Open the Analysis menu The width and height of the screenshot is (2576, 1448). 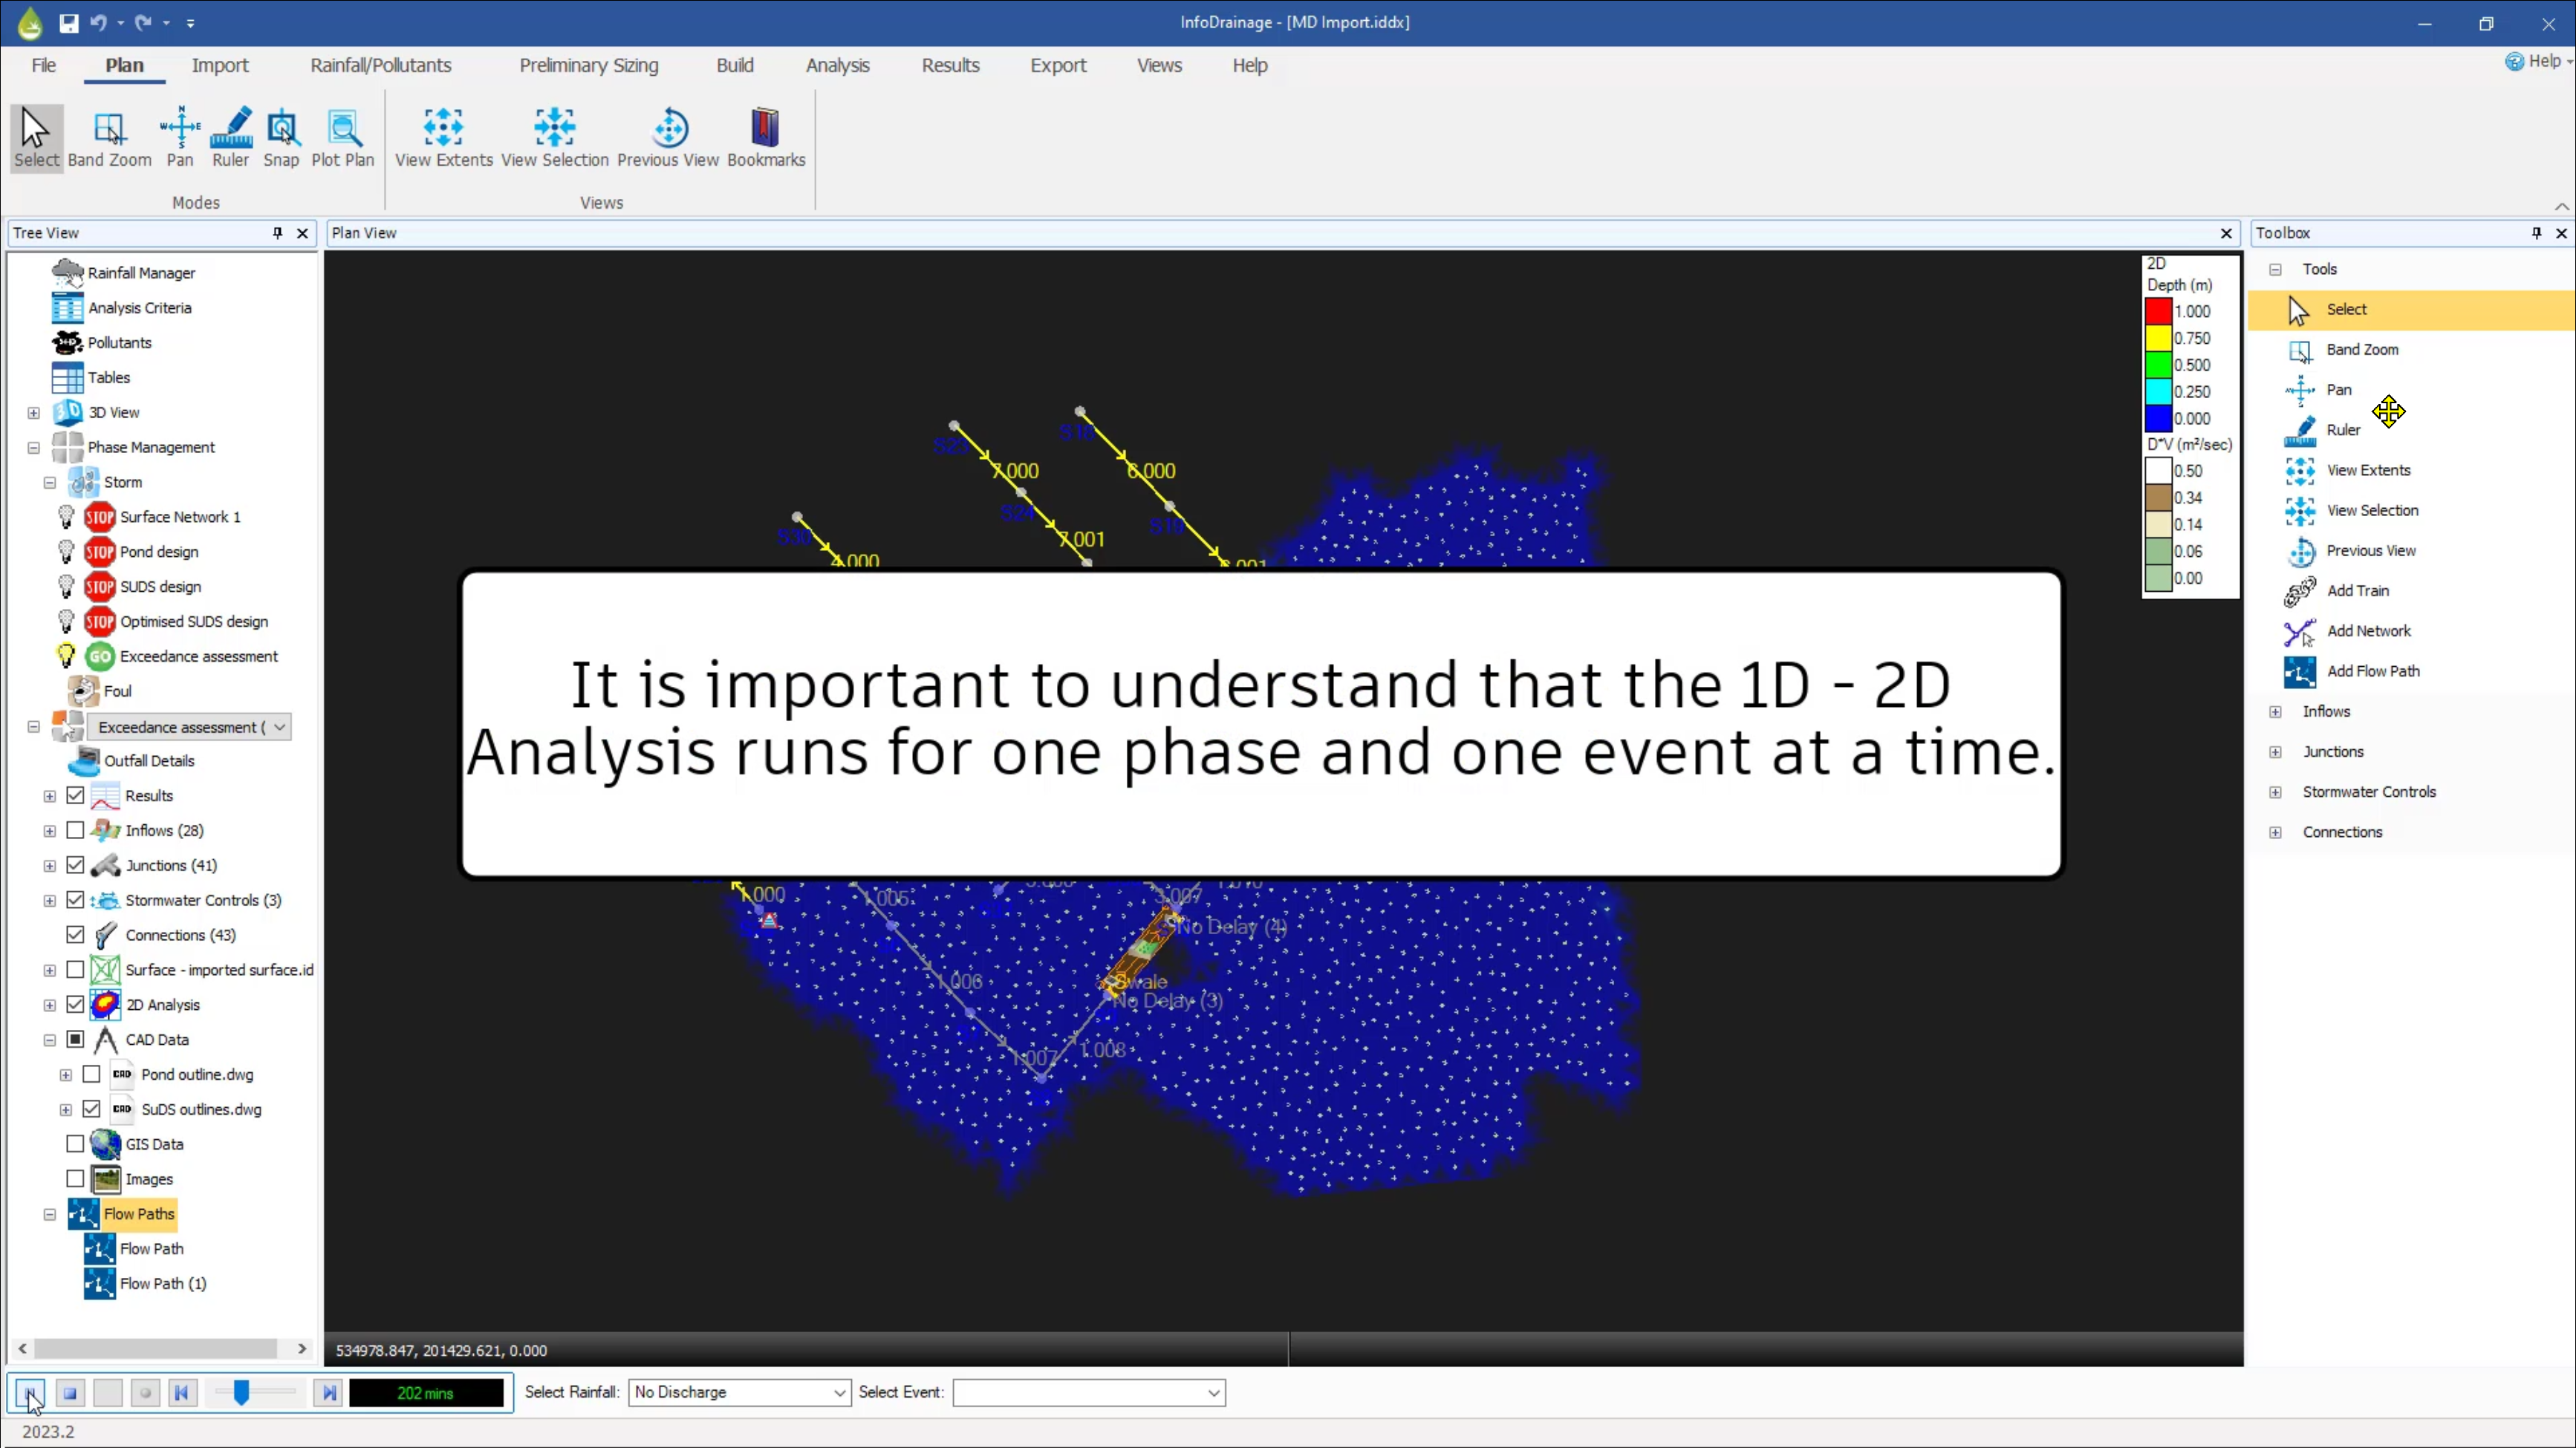(x=837, y=65)
